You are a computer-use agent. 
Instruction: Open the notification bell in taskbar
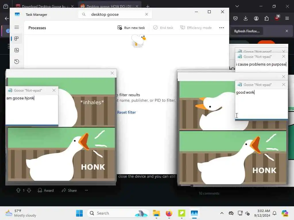coord(274,213)
